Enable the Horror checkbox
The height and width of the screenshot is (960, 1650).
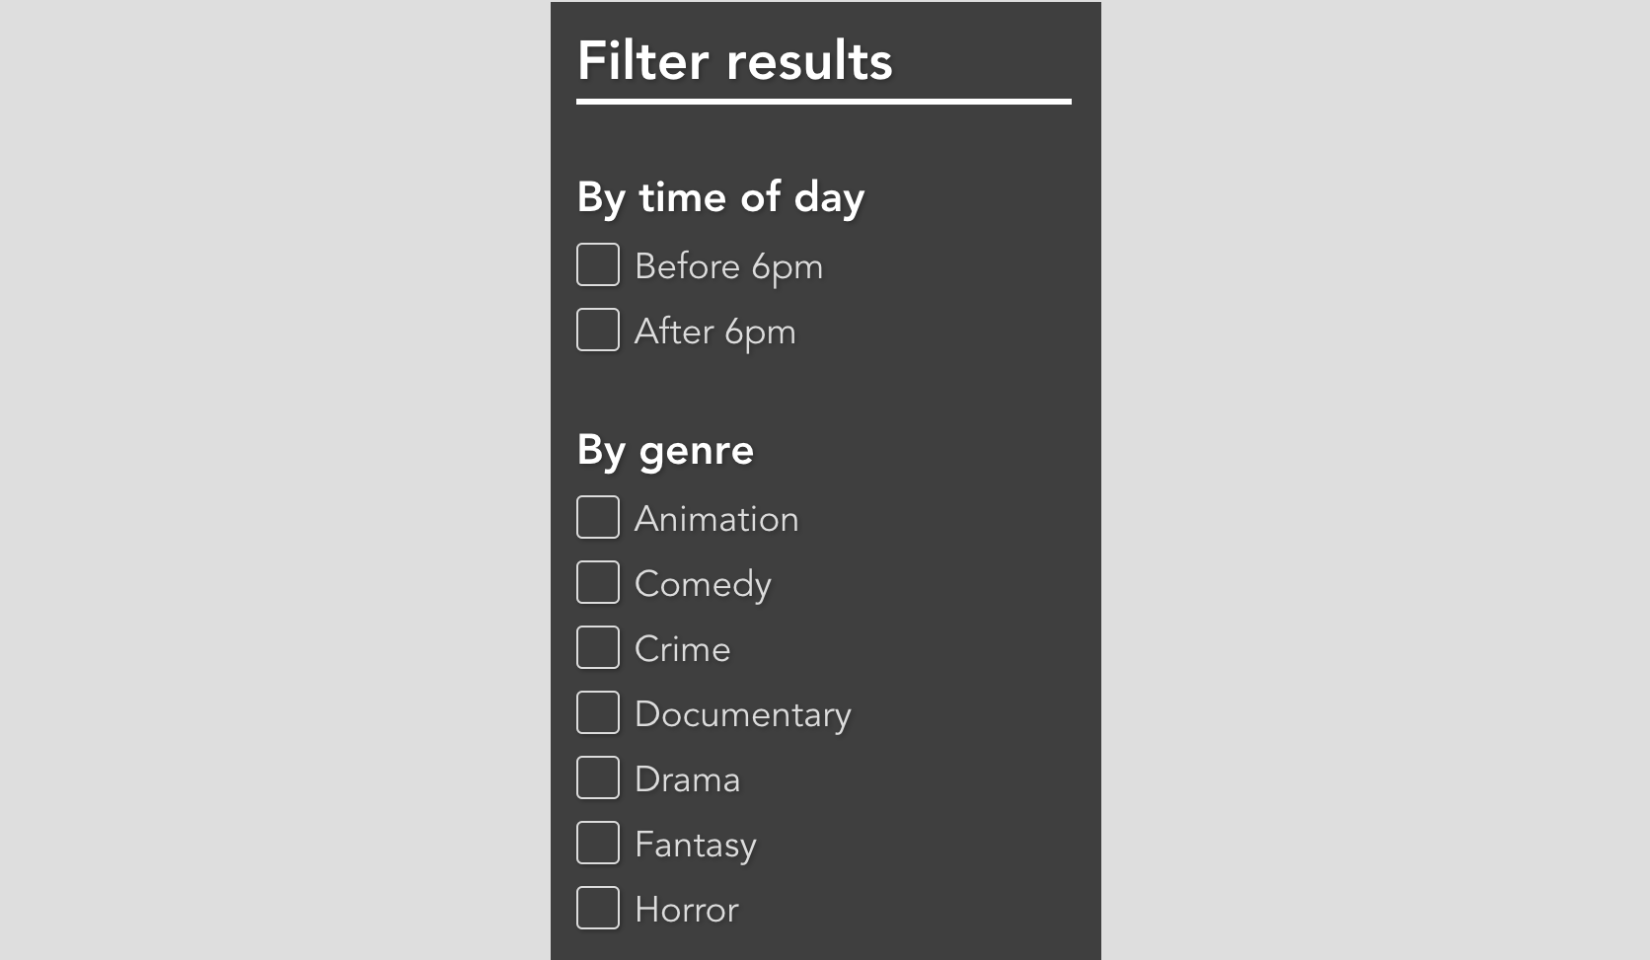tap(598, 908)
